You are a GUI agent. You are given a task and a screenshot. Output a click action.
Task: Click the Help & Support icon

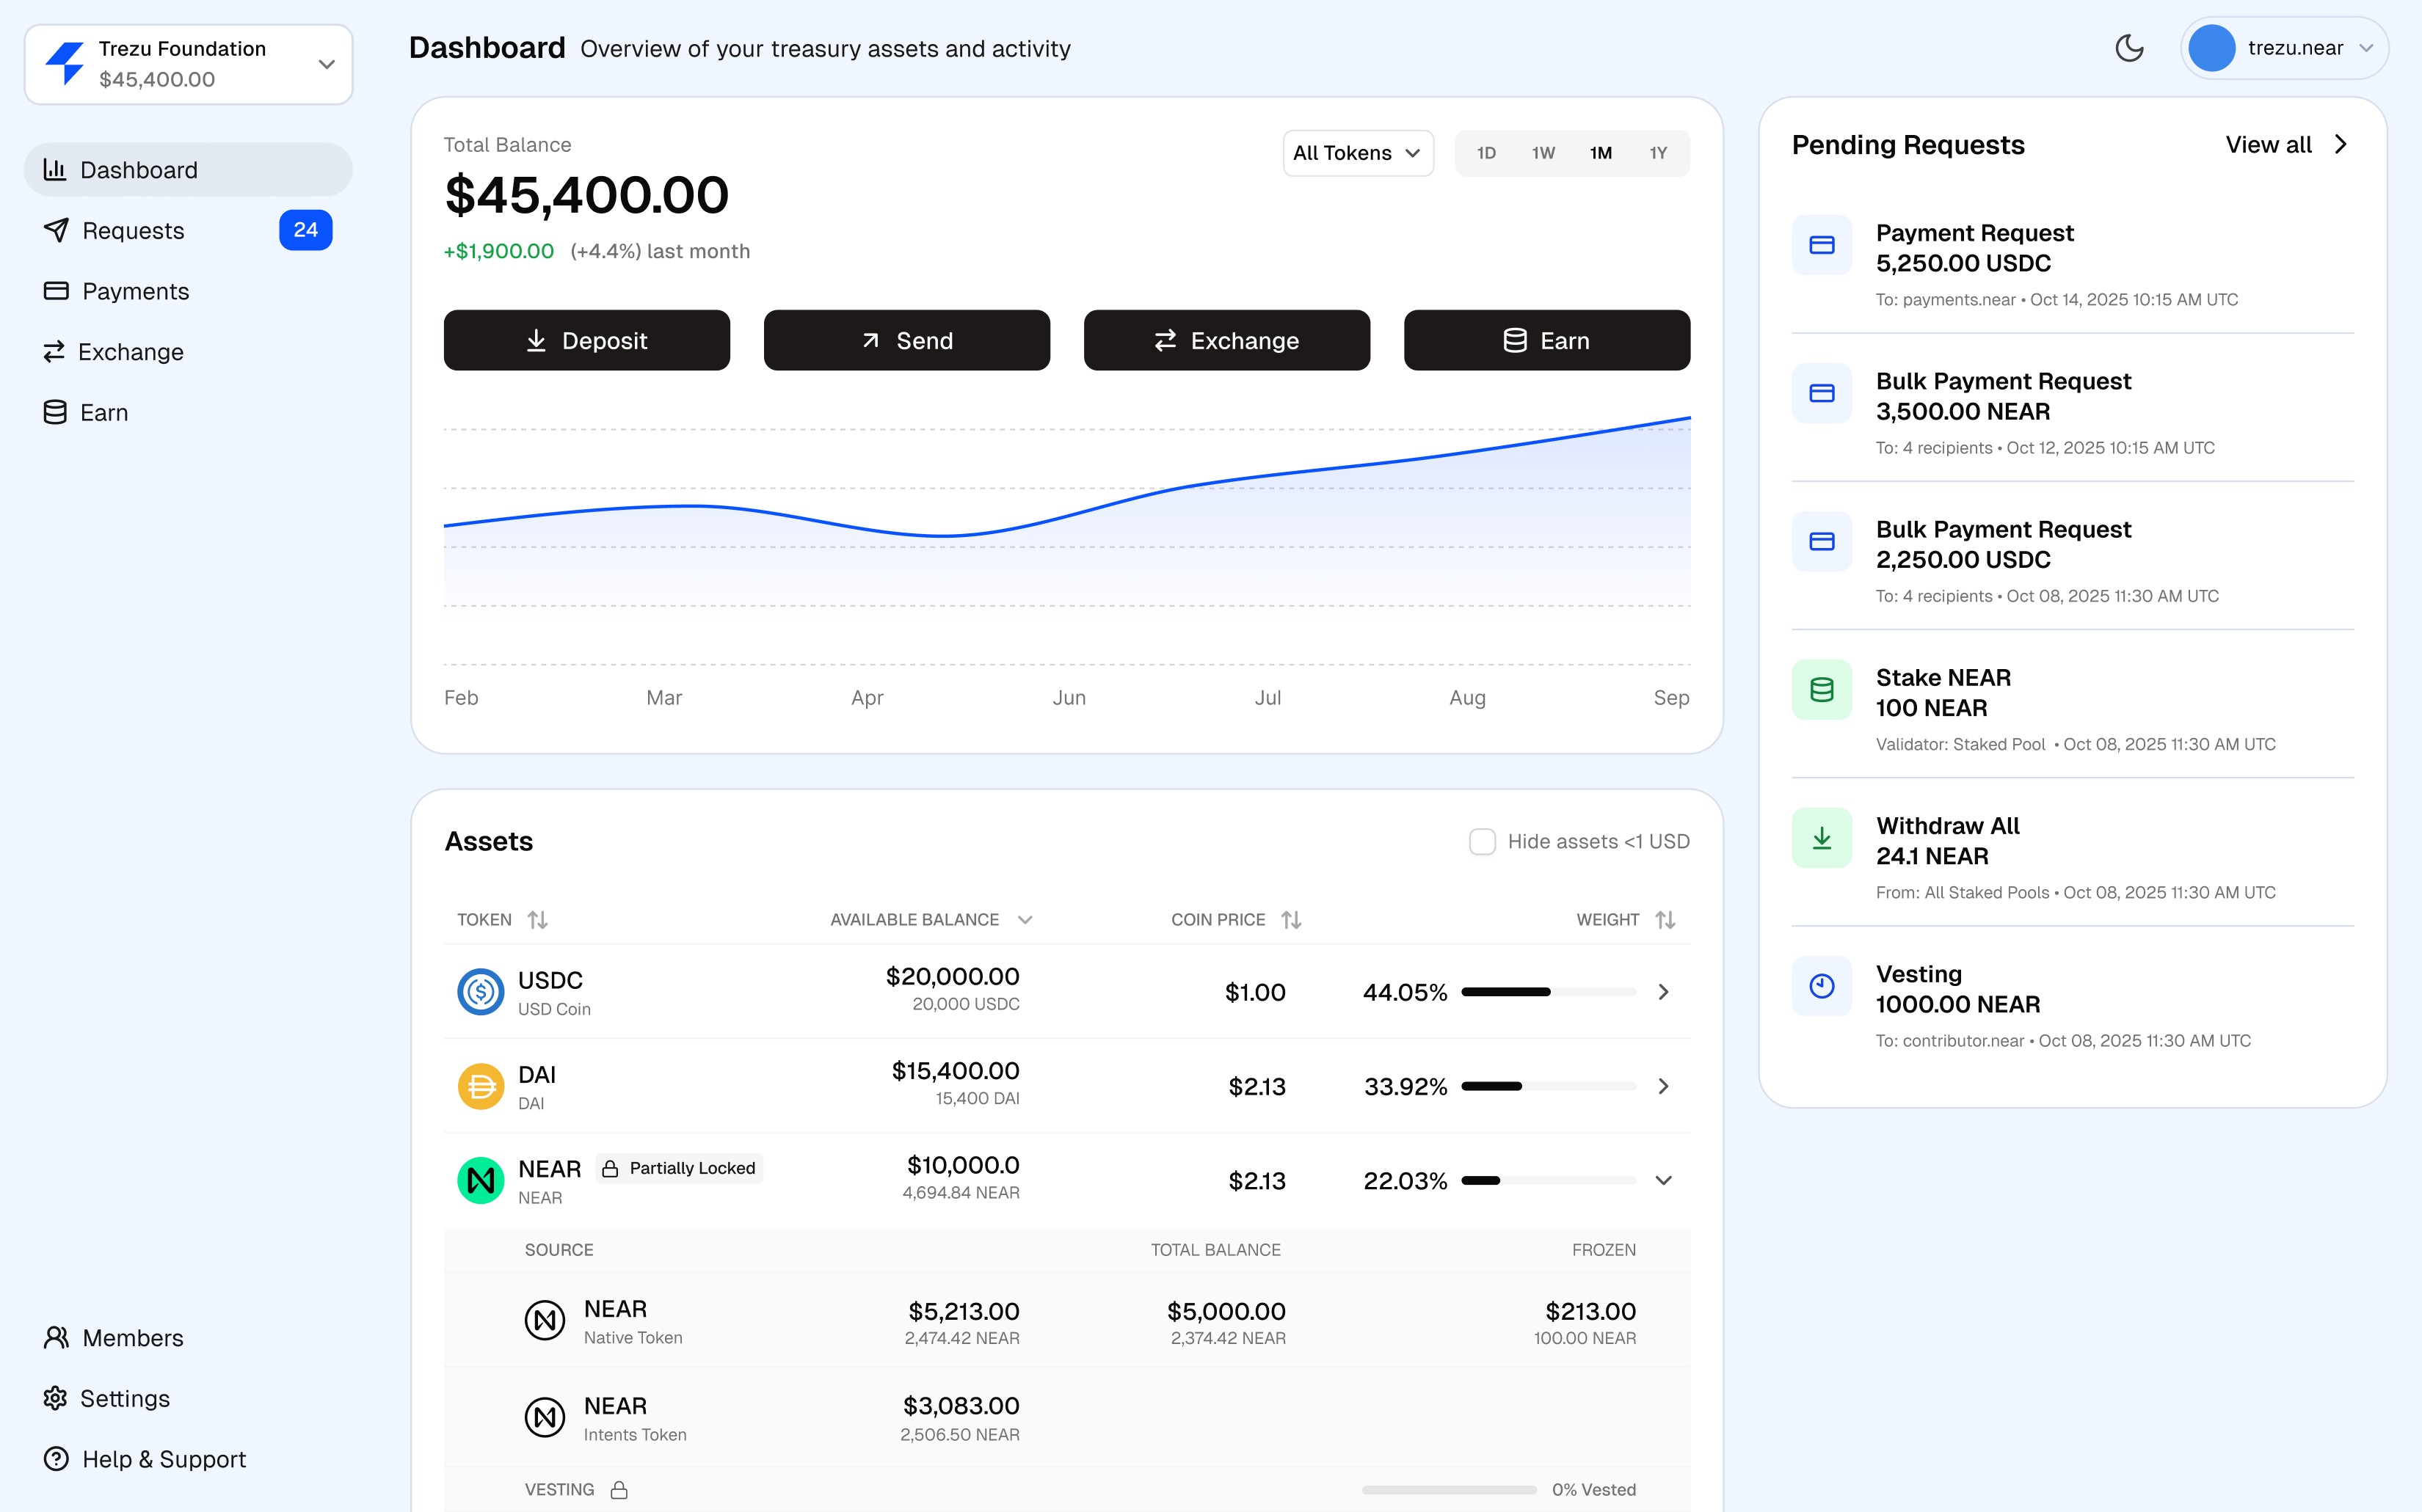click(x=57, y=1459)
